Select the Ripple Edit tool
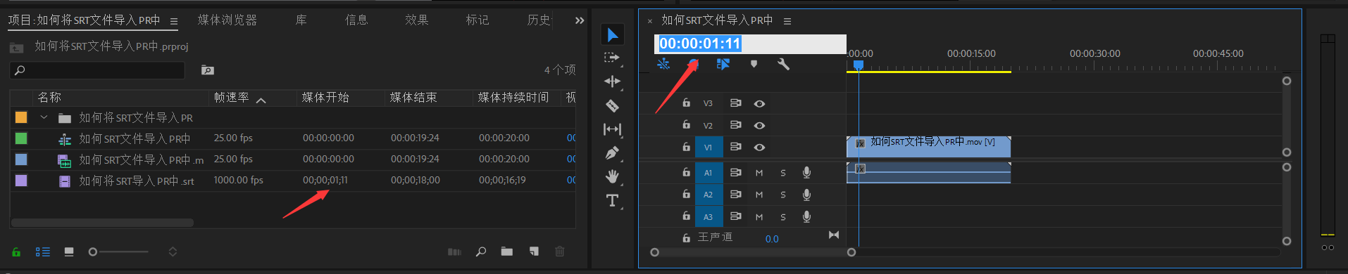The width and height of the screenshot is (1348, 274). point(612,81)
